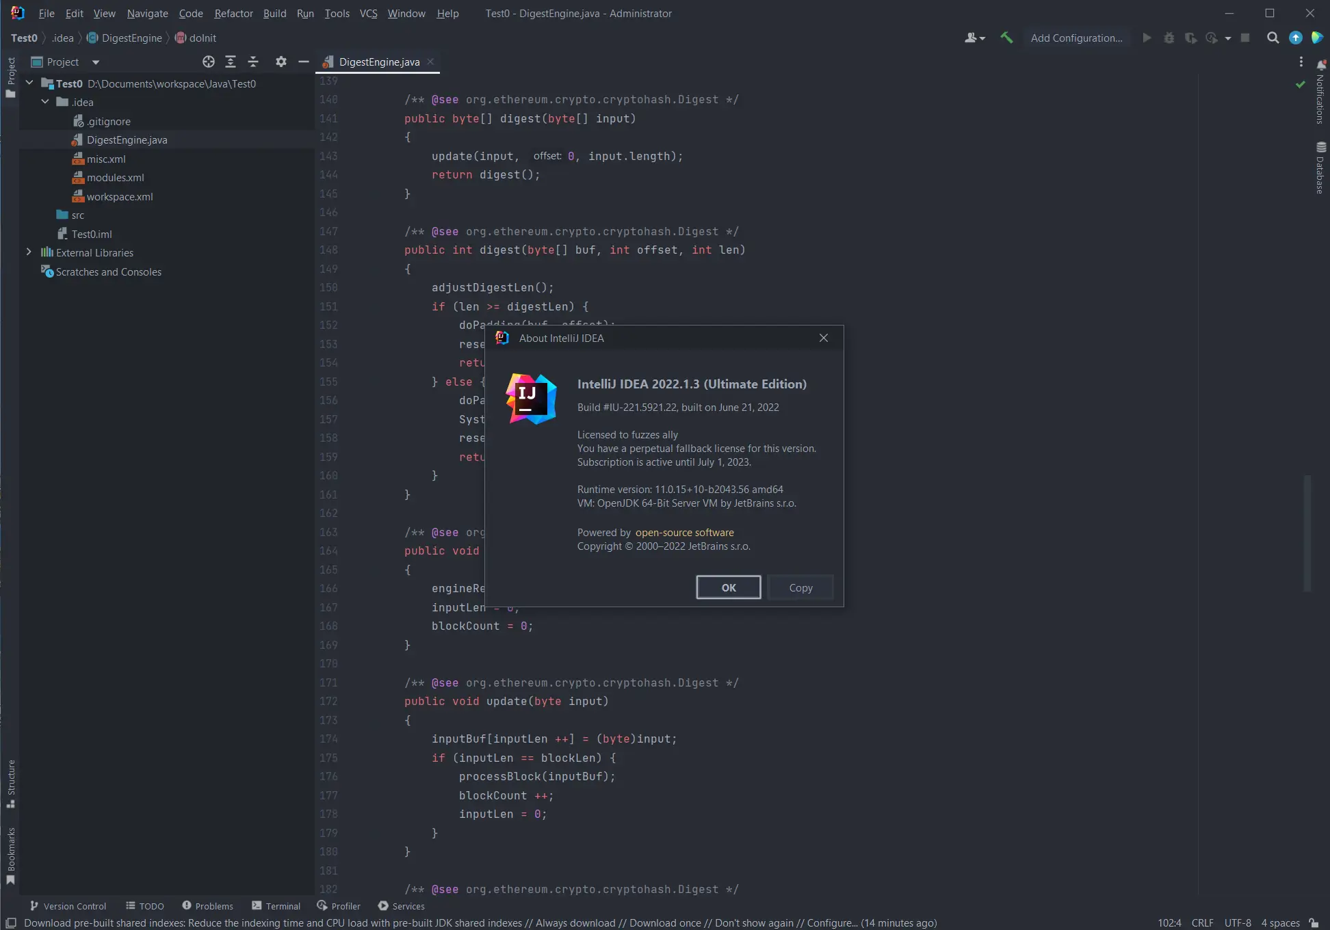
Task: Click Collapse All in Project panel
Action: 253,62
